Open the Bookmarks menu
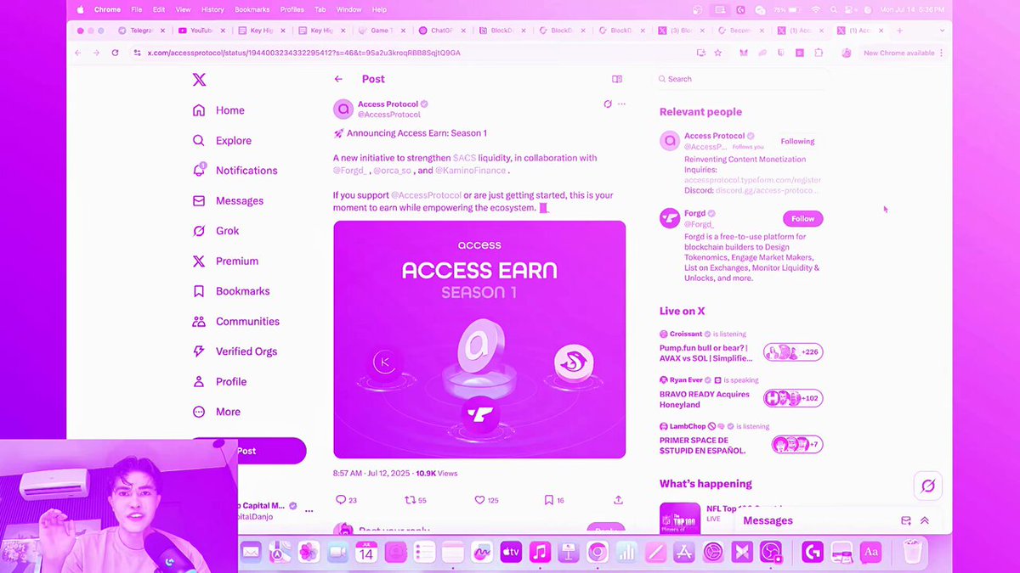Image resolution: width=1020 pixels, height=573 pixels. click(252, 9)
